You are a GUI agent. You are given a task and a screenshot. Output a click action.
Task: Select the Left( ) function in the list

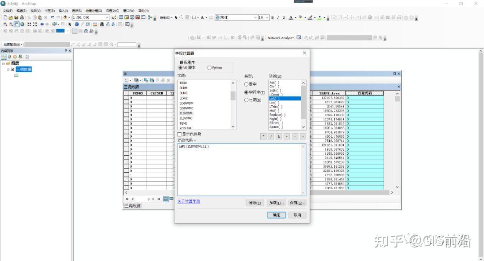285,99
